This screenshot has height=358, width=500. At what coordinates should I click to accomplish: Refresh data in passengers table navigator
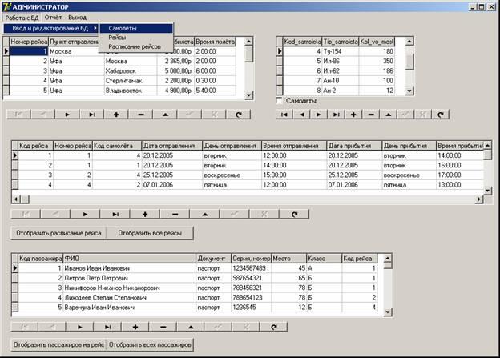coord(275,327)
